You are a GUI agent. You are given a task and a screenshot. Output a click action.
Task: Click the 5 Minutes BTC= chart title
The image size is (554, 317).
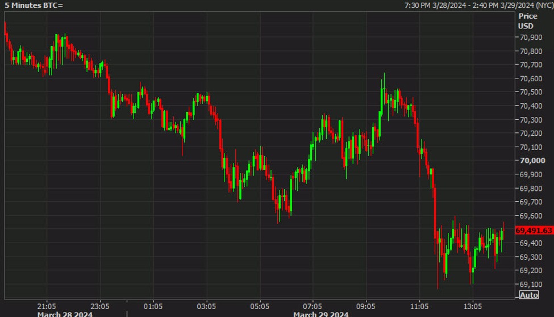34,5
